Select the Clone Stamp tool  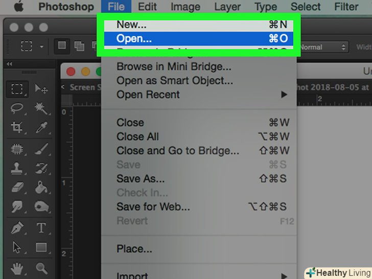click(x=17, y=168)
